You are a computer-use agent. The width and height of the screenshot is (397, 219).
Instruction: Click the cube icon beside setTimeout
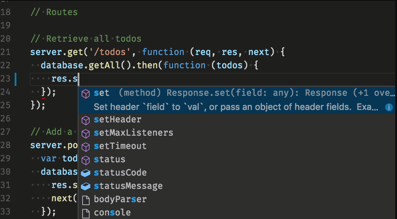click(x=86, y=147)
